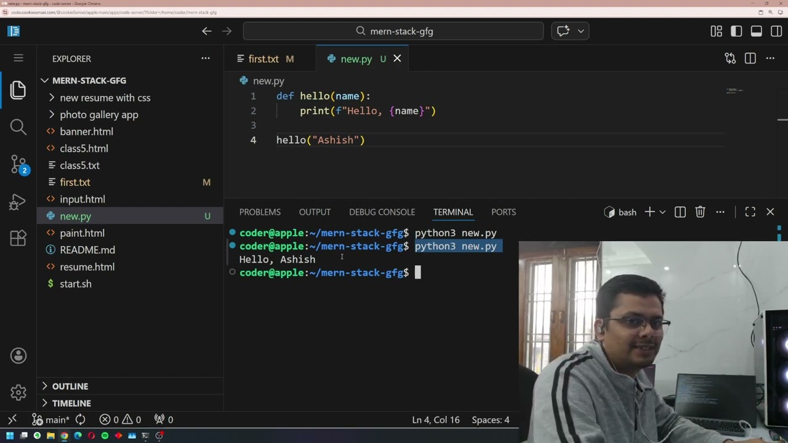The height and width of the screenshot is (443, 788).
Task: Switch to the PORTS panel tab
Action: click(x=504, y=212)
